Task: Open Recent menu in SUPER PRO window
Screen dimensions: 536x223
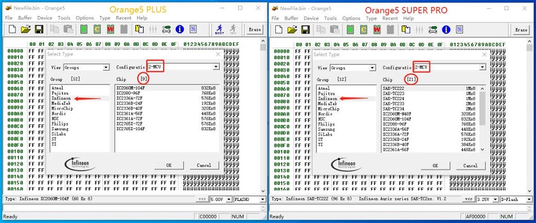Action: point(390,18)
